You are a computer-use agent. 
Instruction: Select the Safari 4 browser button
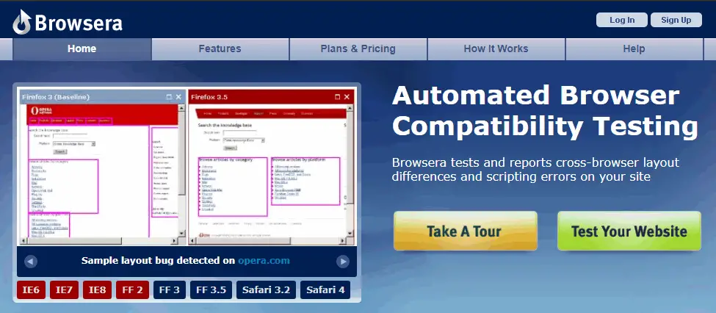325,290
